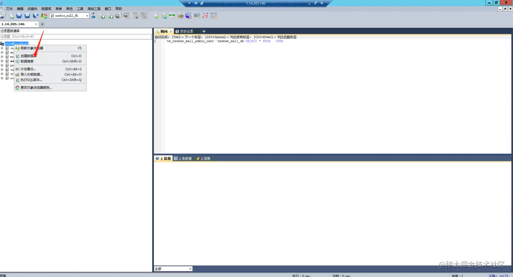Expand the bold 'ne' database tree node

pyautogui.click(x=2, y=61)
